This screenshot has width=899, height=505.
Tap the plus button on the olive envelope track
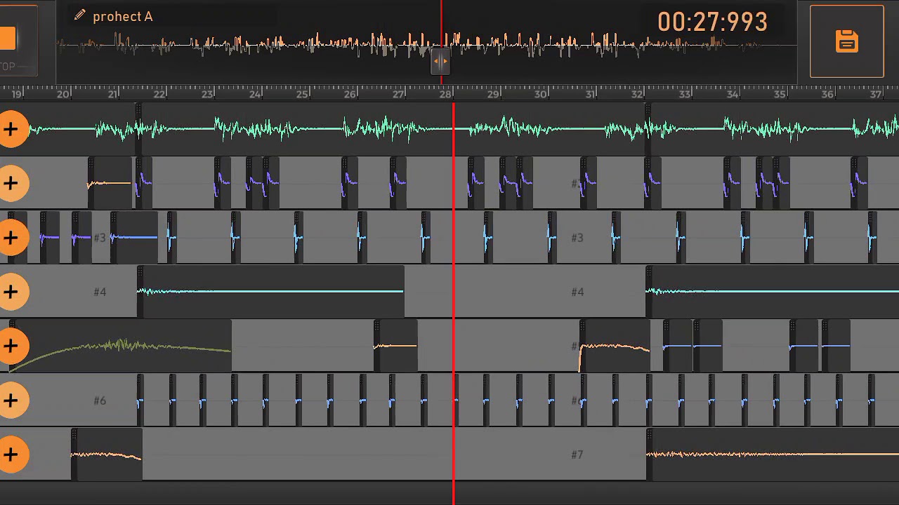click(10, 346)
